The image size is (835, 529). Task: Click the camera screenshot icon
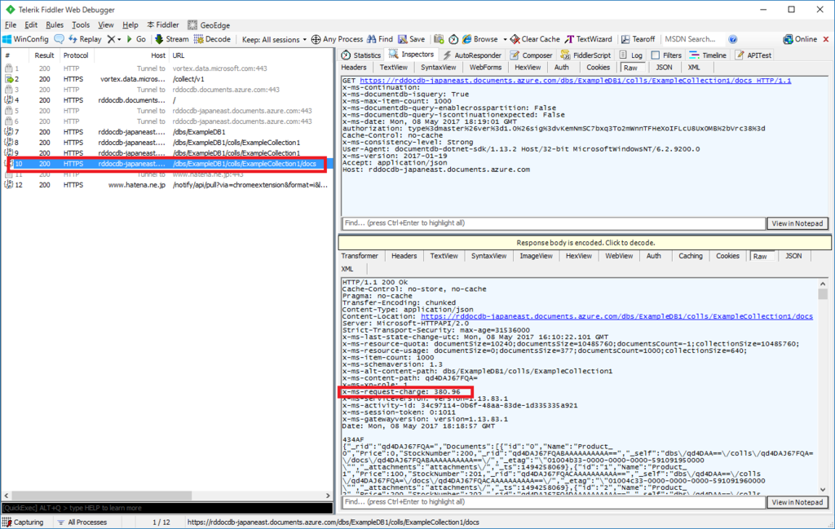point(439,39)
